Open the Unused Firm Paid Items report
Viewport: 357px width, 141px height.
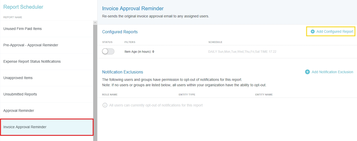23,29
